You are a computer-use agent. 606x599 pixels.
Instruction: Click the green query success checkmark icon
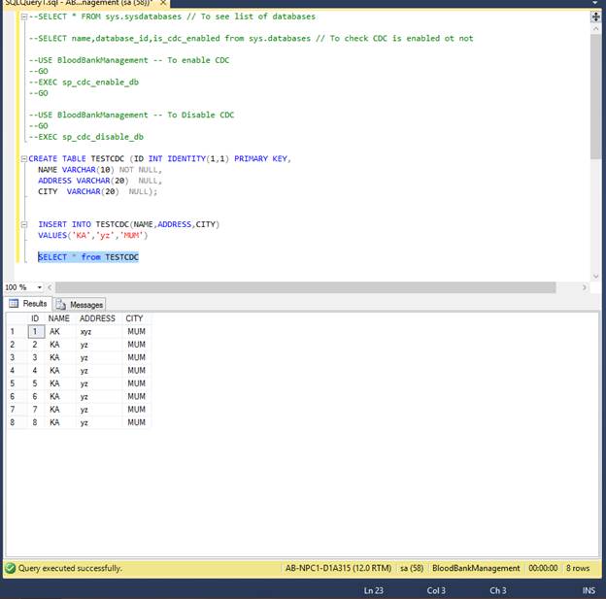(x=10, y=568)
